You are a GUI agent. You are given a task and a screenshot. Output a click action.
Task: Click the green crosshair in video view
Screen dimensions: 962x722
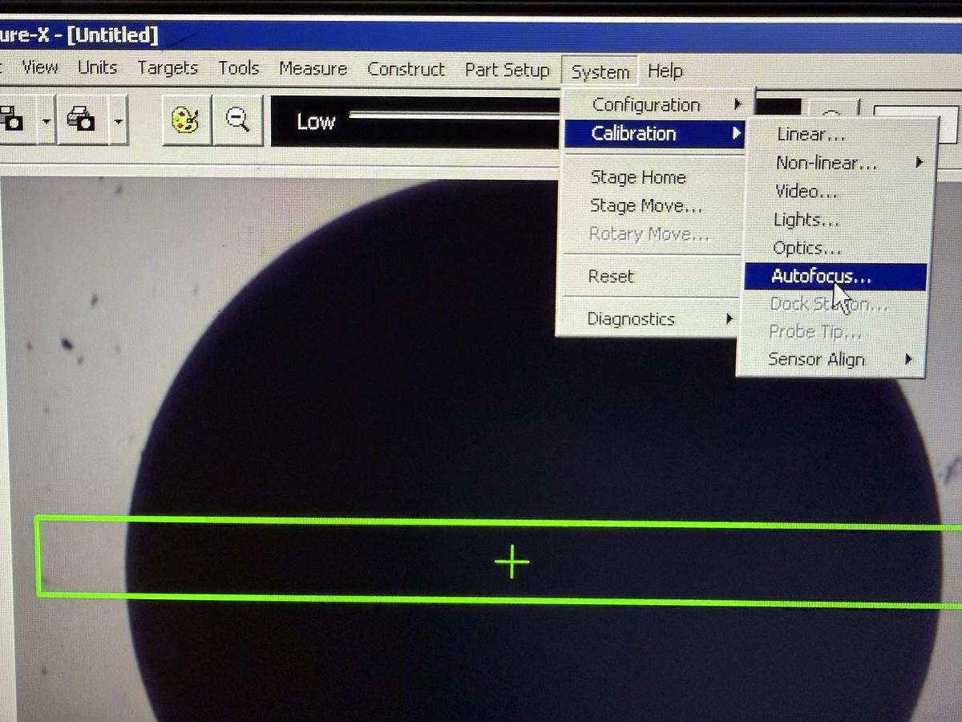pyautogui.click(x=512, y=562)
